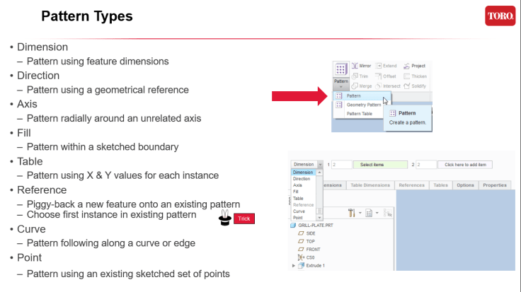Click the model tree show/columns icon
The image size is (521, 292).
tap(369, 212)
